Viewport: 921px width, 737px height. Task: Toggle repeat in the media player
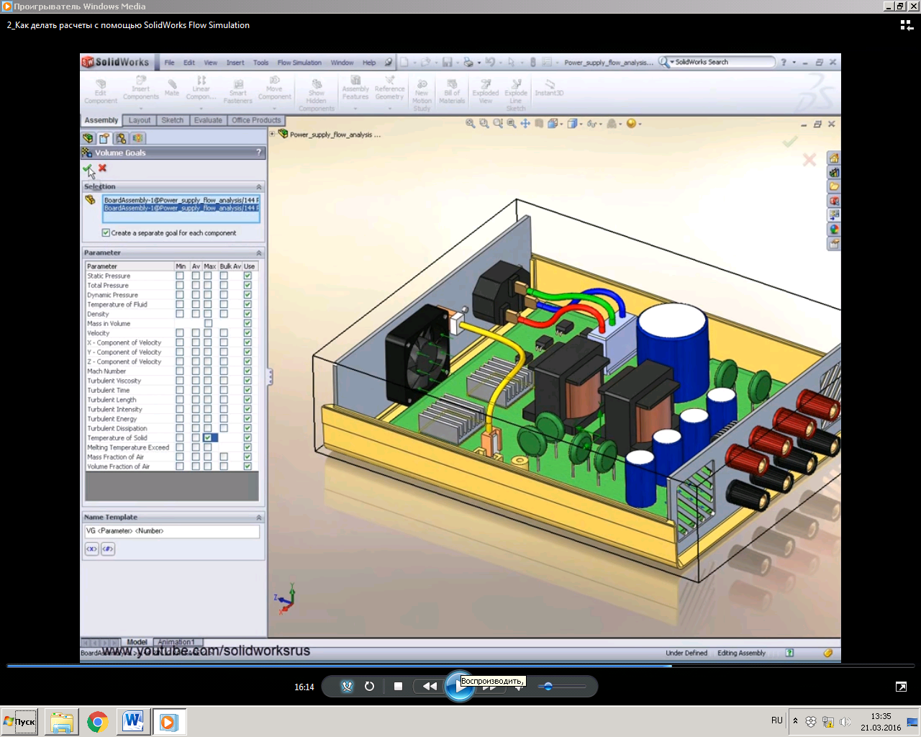(369, 686)
